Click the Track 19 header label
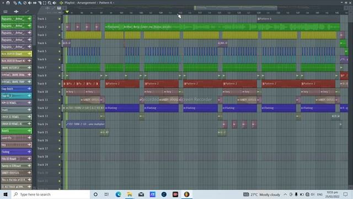Viewport: 353px width, 199px height. coord(42,165)
